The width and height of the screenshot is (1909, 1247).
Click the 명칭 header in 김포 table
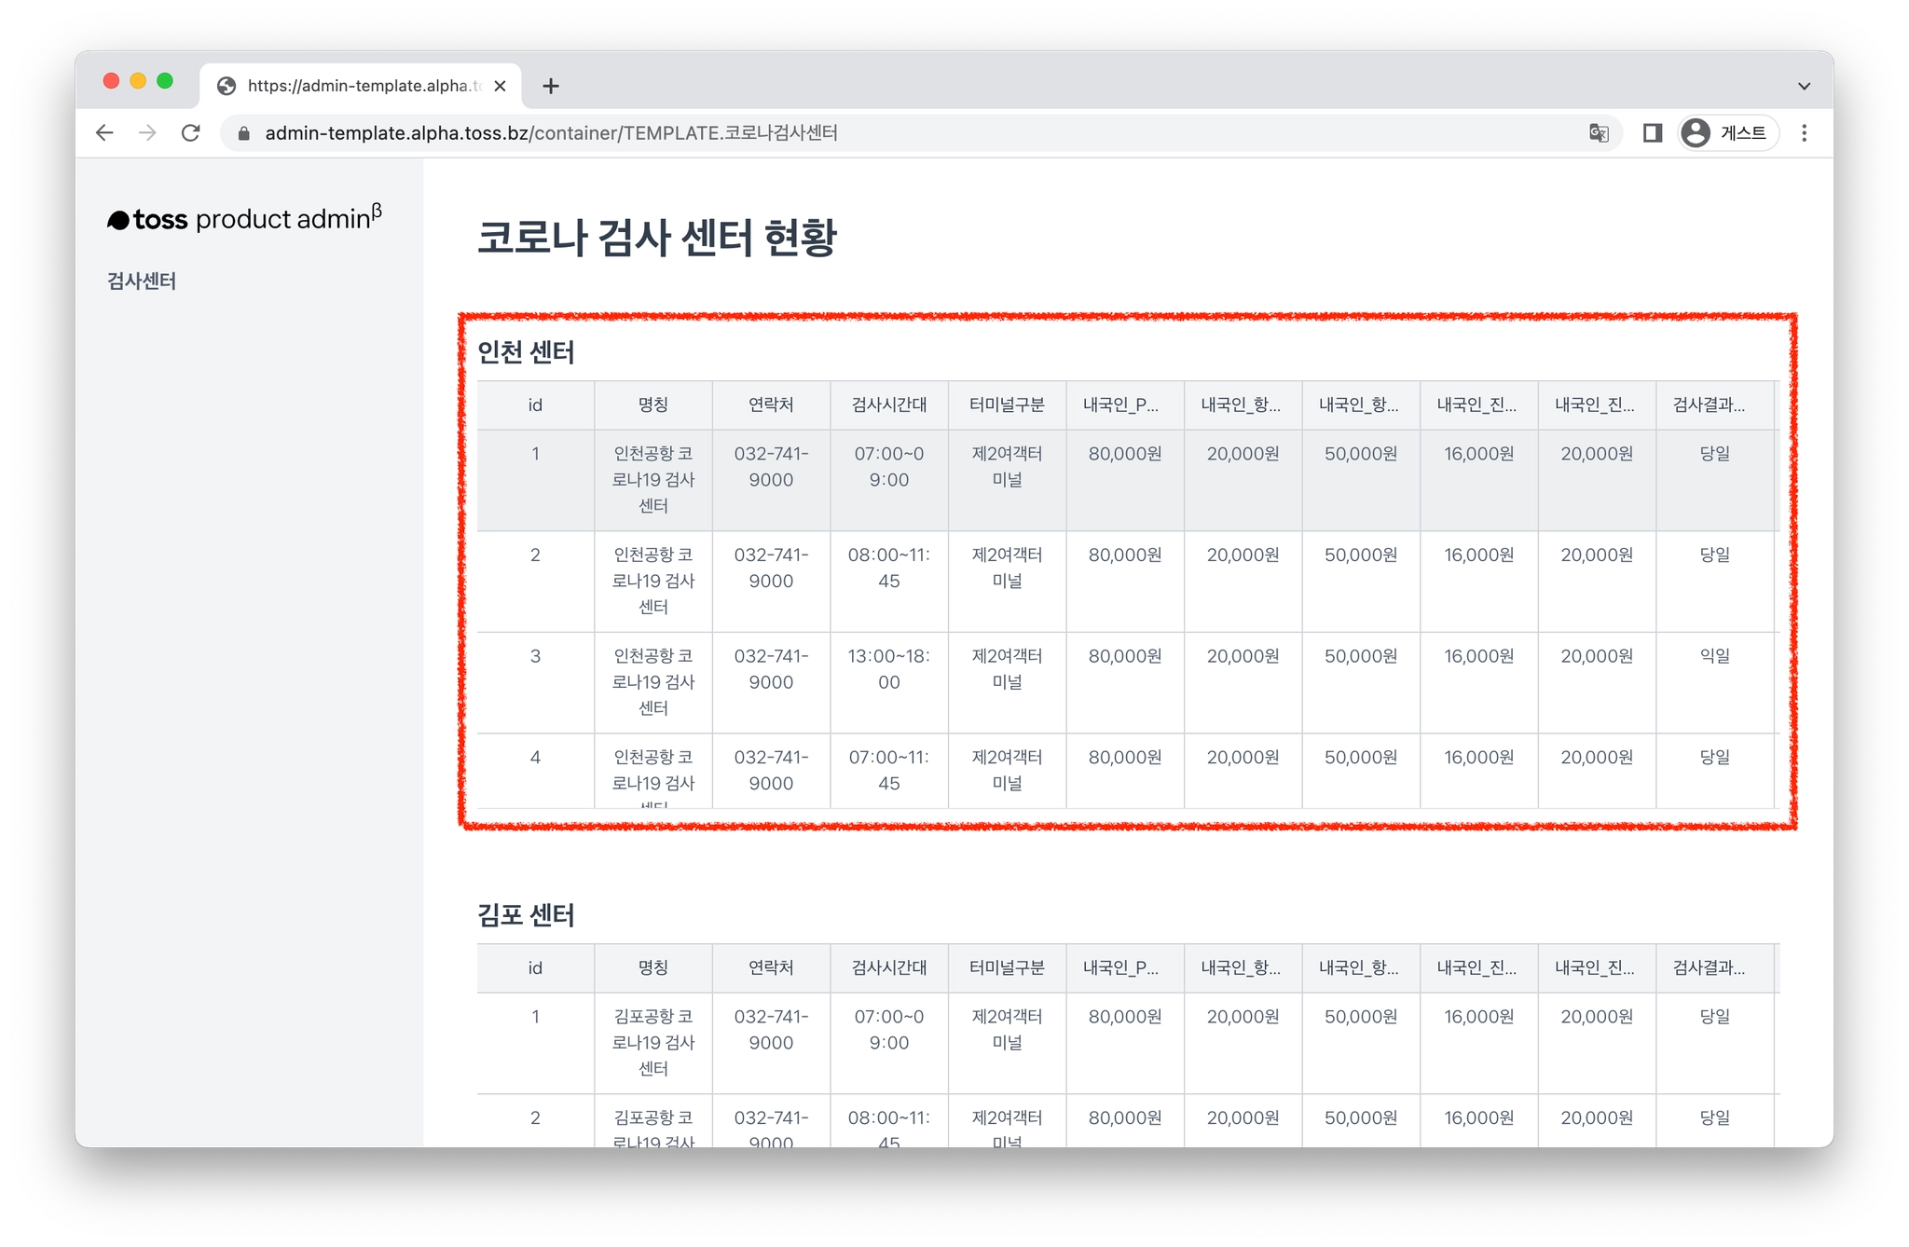(652, 967)
